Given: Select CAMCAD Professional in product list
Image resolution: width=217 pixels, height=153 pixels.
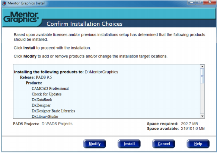Looking at the screenshot, I should pos(50,88).
